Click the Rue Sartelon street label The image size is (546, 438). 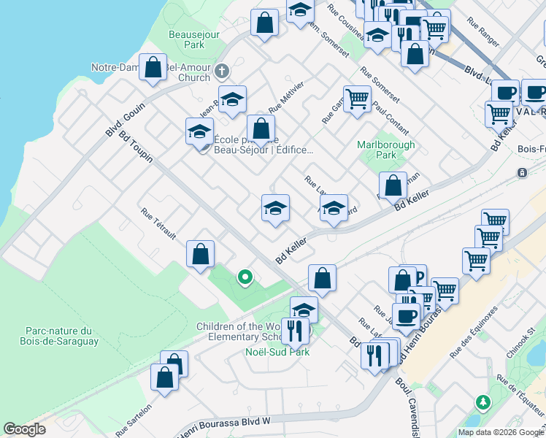[x=134, y=420]
